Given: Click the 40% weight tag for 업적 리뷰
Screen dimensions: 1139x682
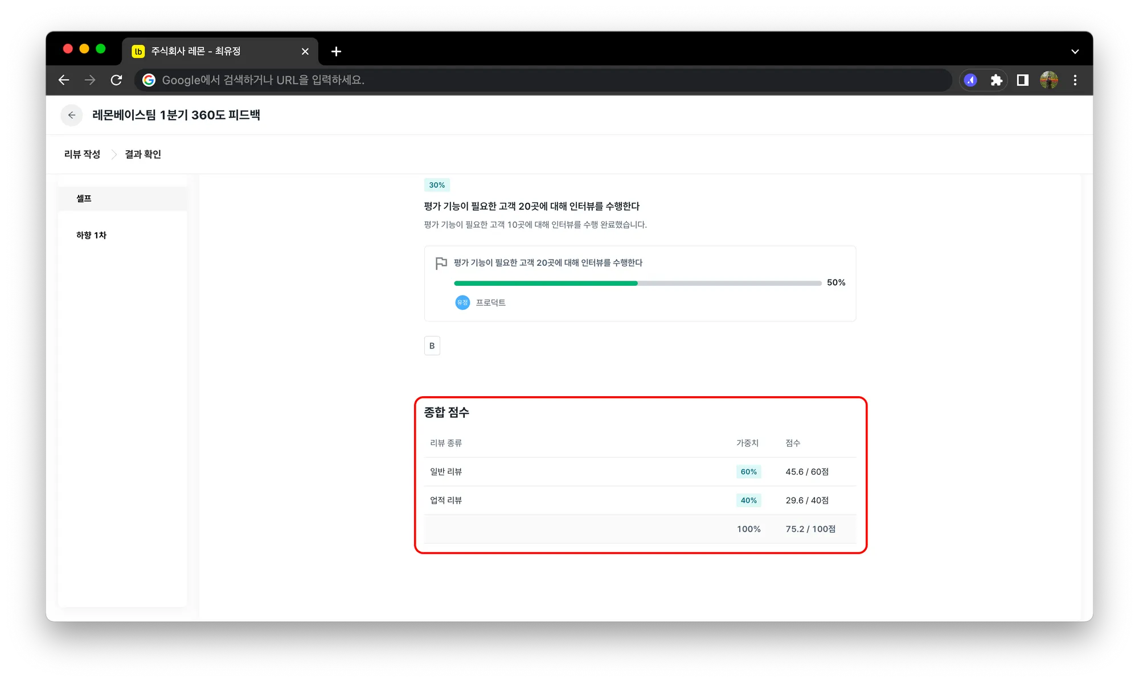Looking at the screenshot, I should 748,500.
